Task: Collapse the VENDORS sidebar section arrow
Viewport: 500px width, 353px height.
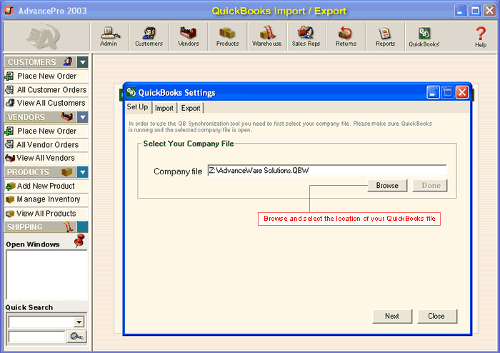Action: click(83, 117)
